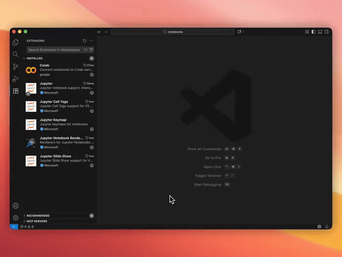Click the Colab 27ms activation time
The image size is (342, 257).
click(x=88, y=65)
